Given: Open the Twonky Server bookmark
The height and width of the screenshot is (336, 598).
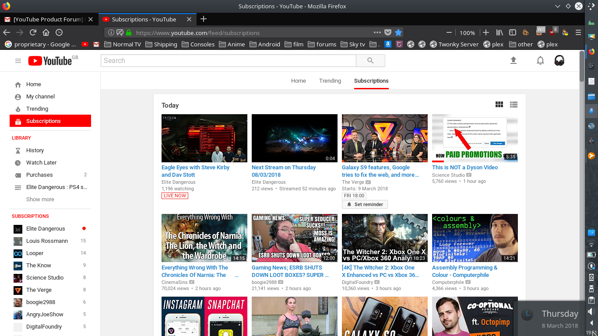Looking at the screenshot, I should (454, 44).
